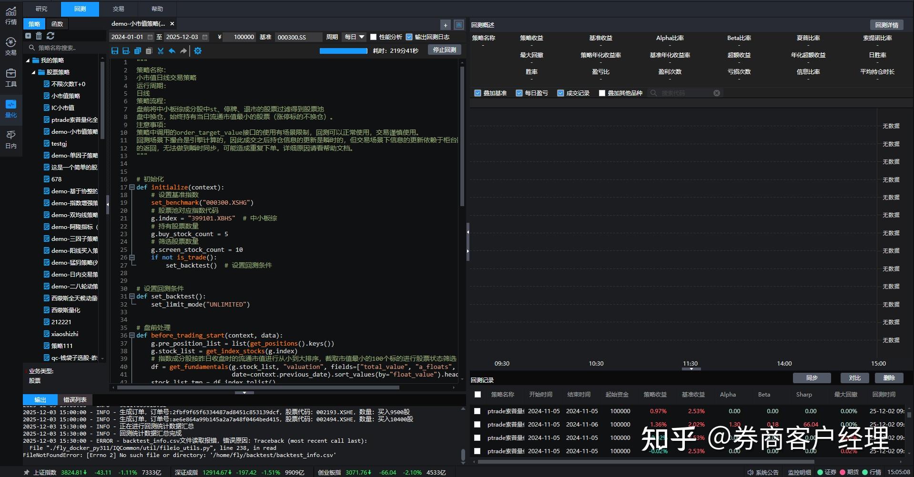This screenshot has width=914, height=477.
Task: Open the 帮助 top menu tab
Action: tap(157, 9)
